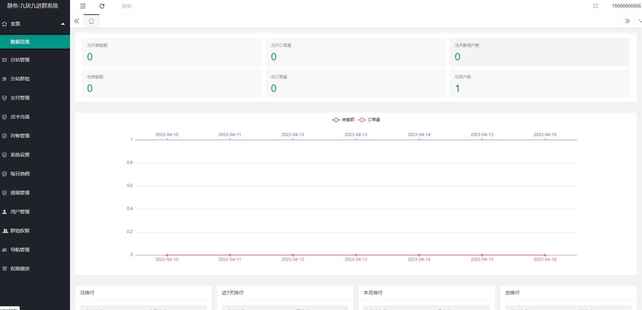Screen dimensions: 642x310
Task: Open account menu 16666666666
Action: [x=626, y=6]
